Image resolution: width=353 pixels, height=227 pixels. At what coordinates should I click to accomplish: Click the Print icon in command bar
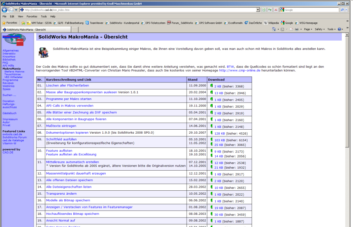click(x=297, y=29)
